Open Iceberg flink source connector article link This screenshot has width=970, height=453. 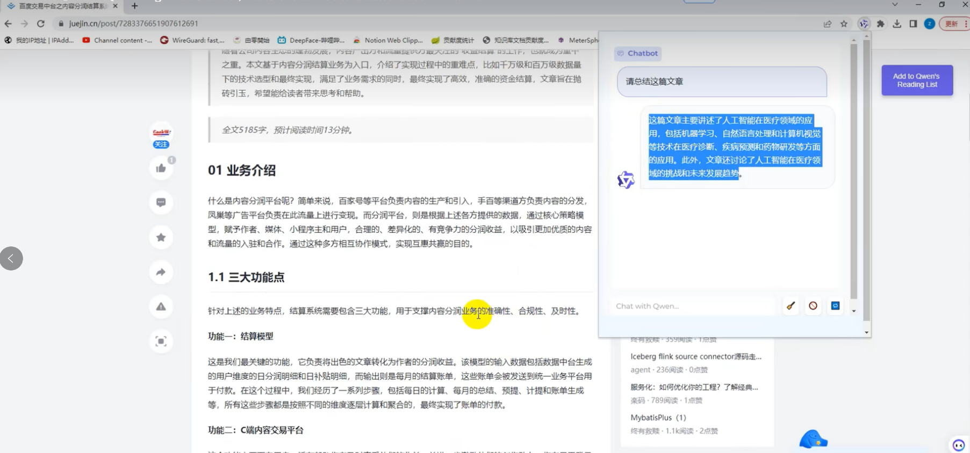696,356
